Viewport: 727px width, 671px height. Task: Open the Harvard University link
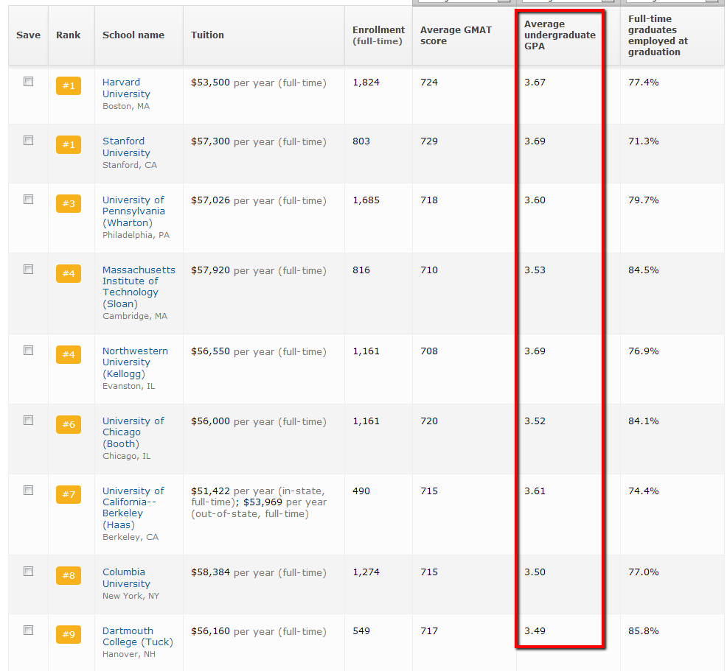click(x=126, y=88)
